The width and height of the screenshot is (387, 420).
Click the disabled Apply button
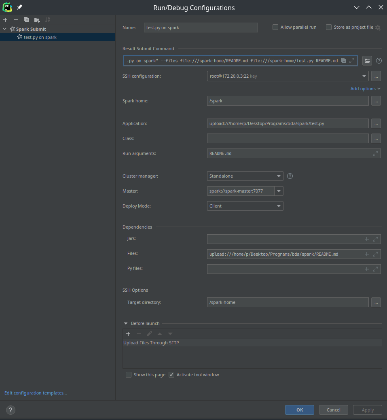[368, 410]
